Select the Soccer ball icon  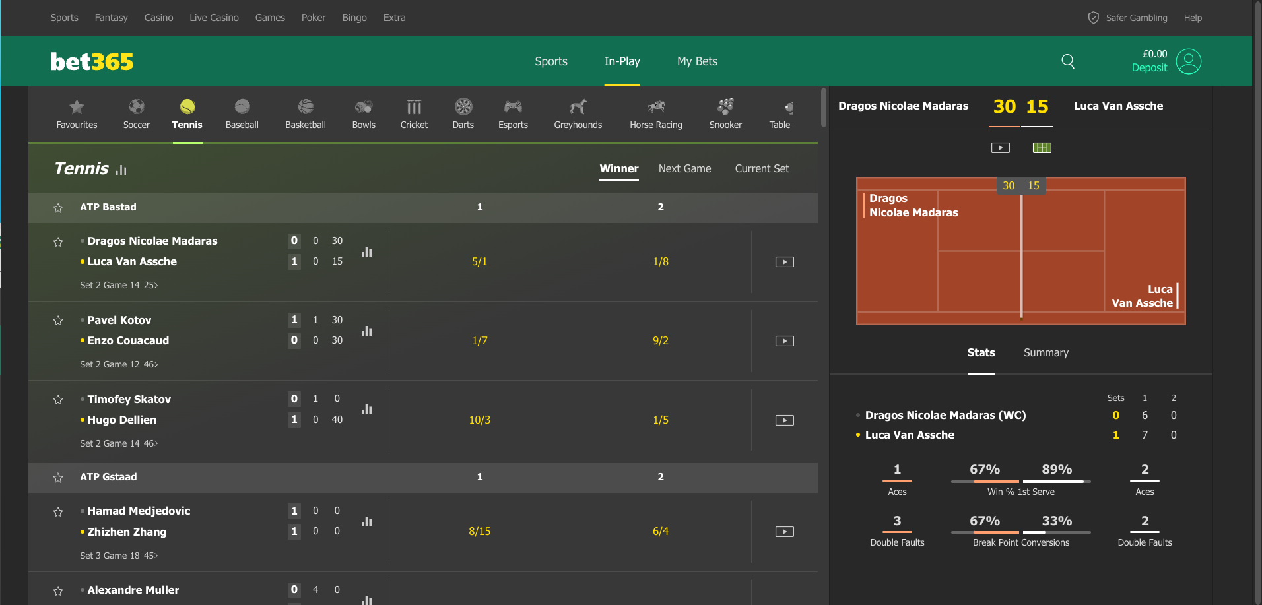(136, 106)
